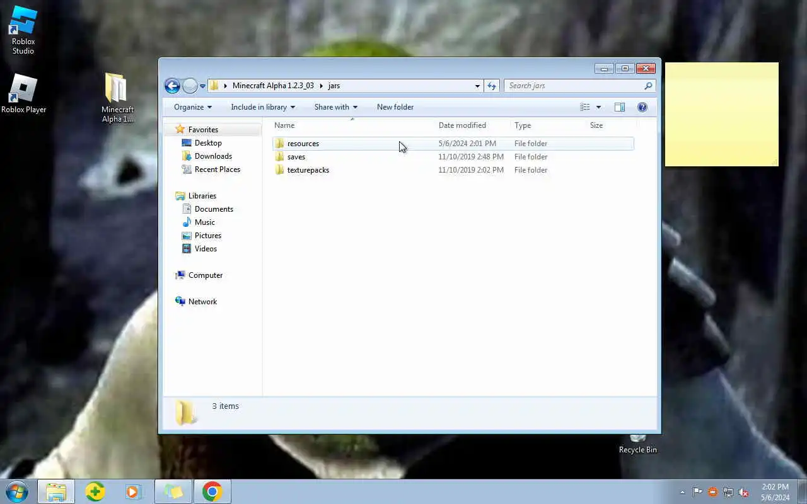This screenshot has width=807, height=504.
Task: Select the resources folder
Action: (453, 144)
